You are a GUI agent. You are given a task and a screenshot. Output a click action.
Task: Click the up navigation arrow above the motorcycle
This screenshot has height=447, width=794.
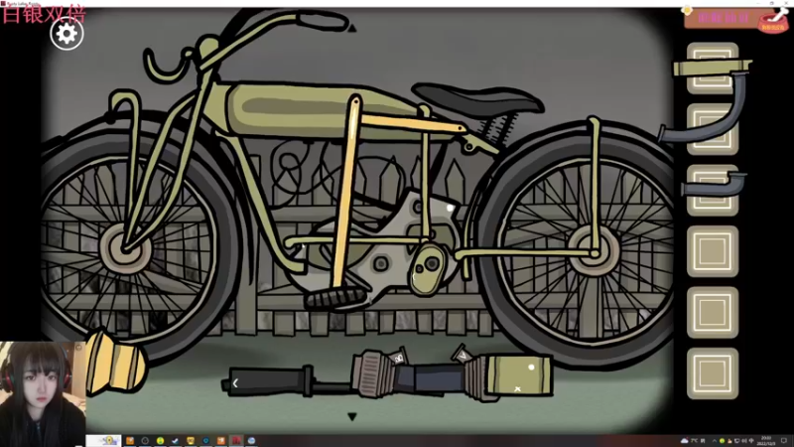(352, 28)
